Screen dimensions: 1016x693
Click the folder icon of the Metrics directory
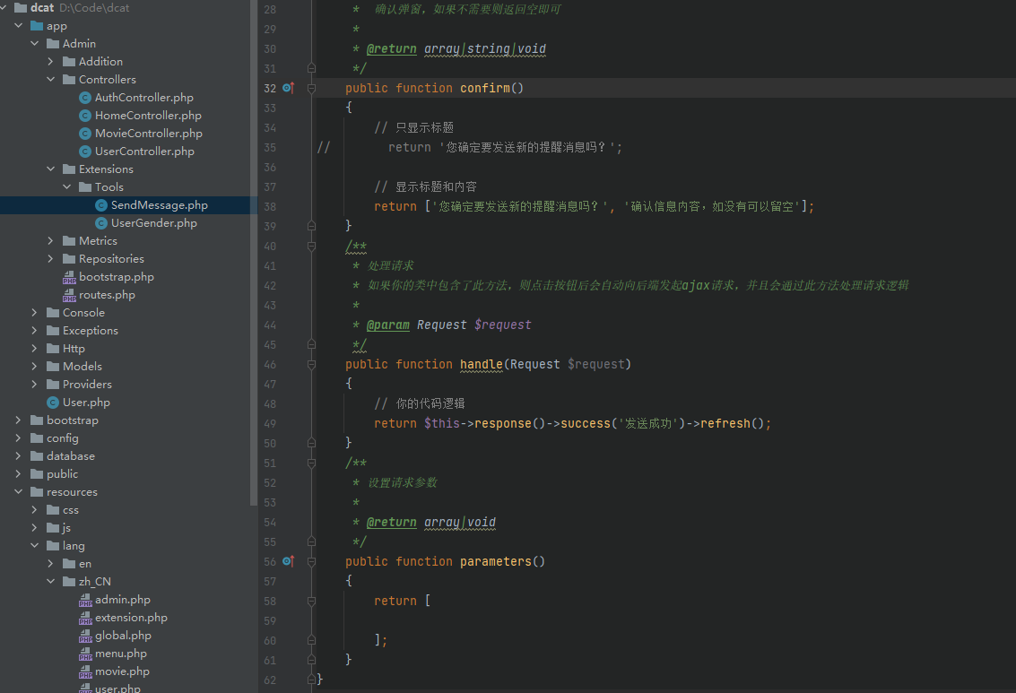pos(69,241)
